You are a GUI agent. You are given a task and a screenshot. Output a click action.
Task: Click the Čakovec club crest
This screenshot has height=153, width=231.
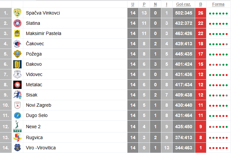(17, 44)
